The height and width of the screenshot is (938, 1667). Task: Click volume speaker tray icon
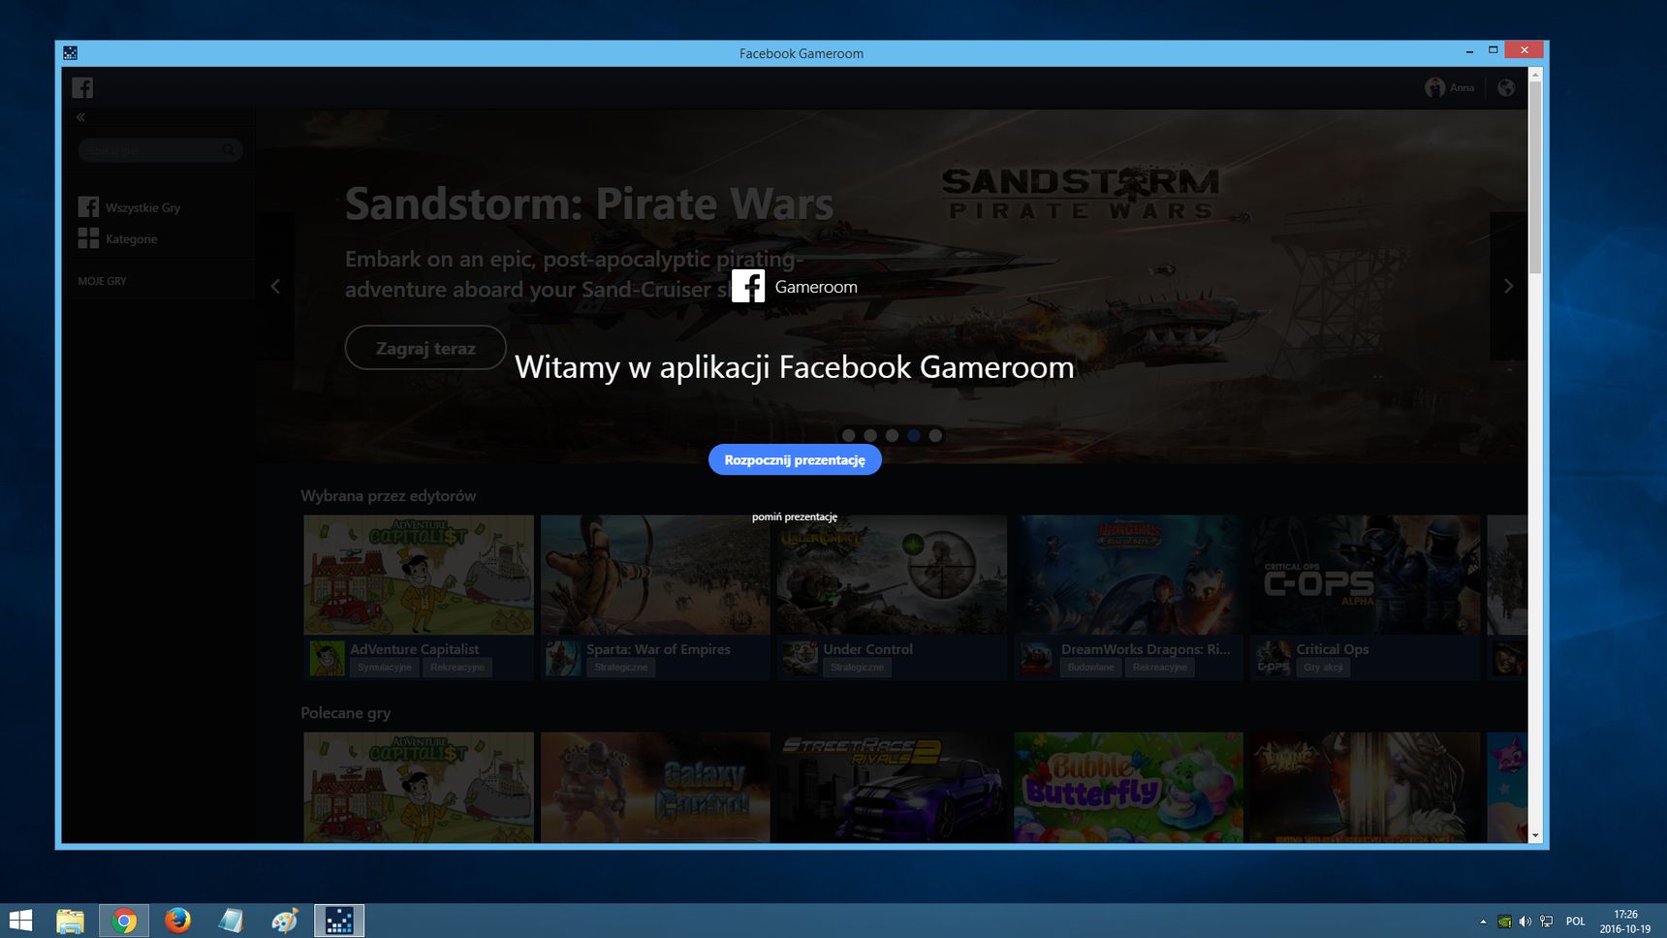tap(1525, 922)
